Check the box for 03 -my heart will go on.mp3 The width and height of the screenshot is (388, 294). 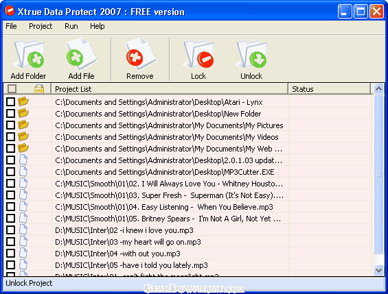[x=10, y=241]
